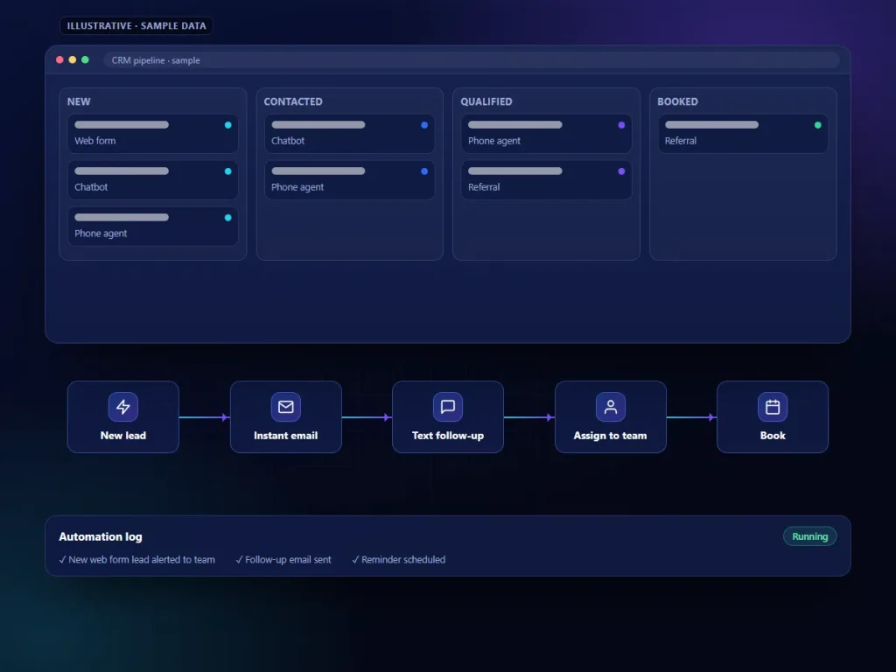Click the Instant email step label
The height and width of the screenshot is (672, 896).
click(286, 436)
